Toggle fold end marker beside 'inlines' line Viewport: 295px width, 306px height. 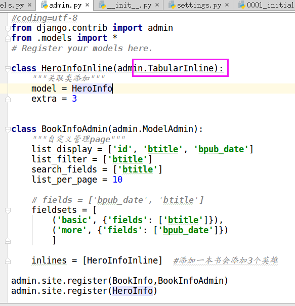tap(8, 261)
